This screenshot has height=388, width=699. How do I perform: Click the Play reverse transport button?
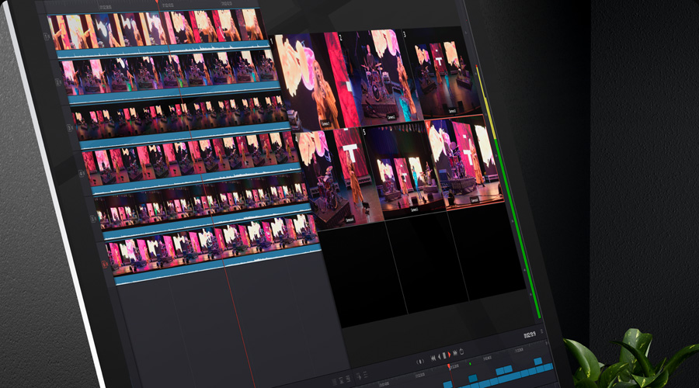pyautogui.click(x=438, y=355)
